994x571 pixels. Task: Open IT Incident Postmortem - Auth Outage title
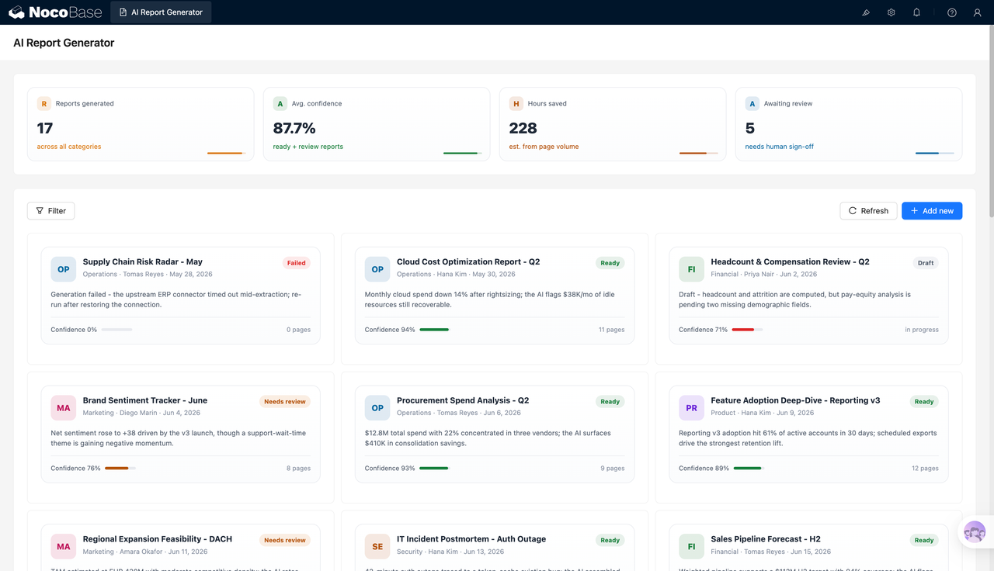(x=471, y=539)
